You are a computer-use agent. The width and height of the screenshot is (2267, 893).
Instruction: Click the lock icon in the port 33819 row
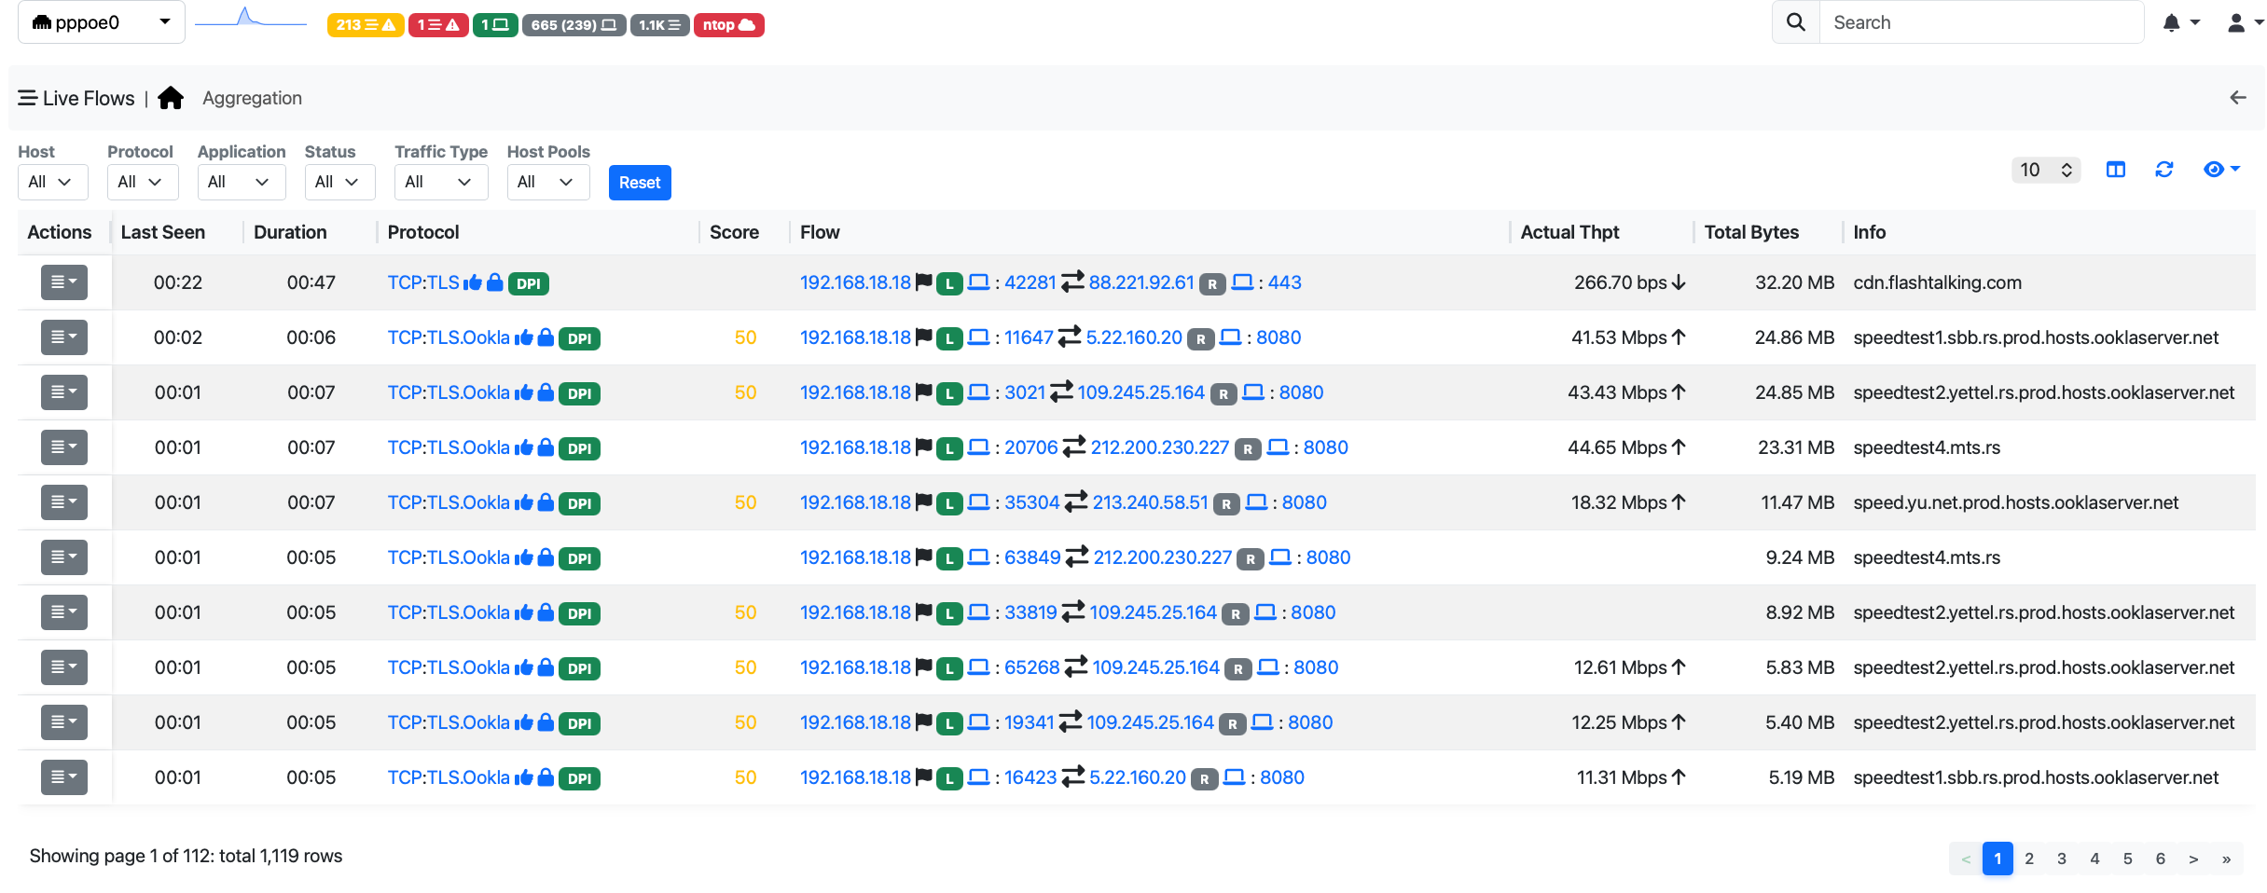pyautogui.click(x=546, y=612)
